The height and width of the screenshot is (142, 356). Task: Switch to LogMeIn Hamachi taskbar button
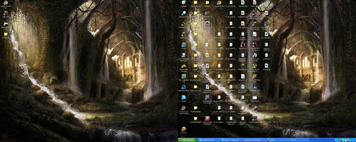209,140
